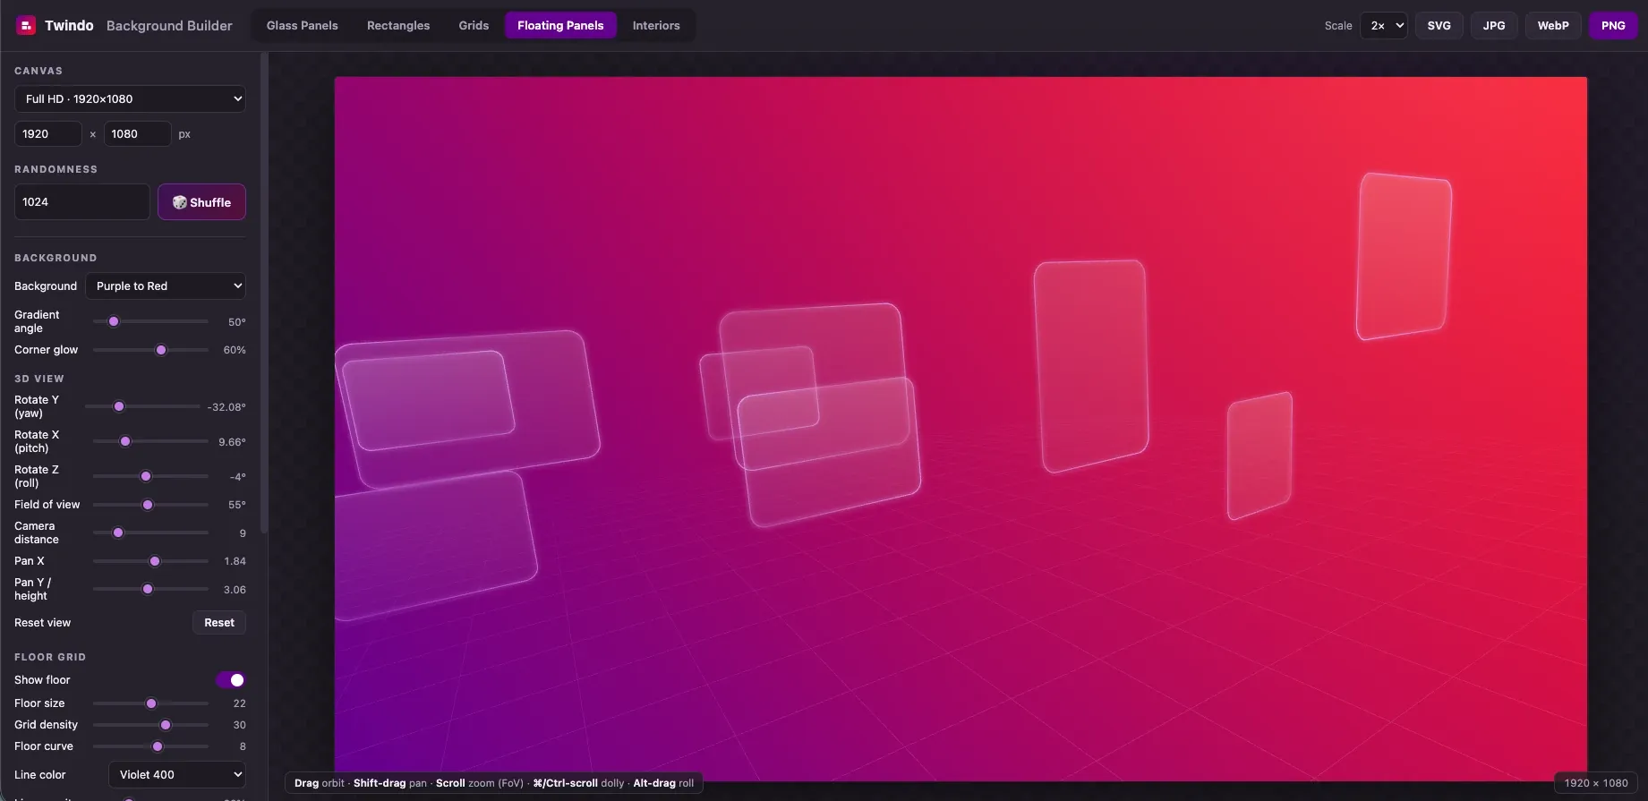Screen dimensions: 1648x801
Task: Adjust the Pan X slider
Action: [150, 561]
